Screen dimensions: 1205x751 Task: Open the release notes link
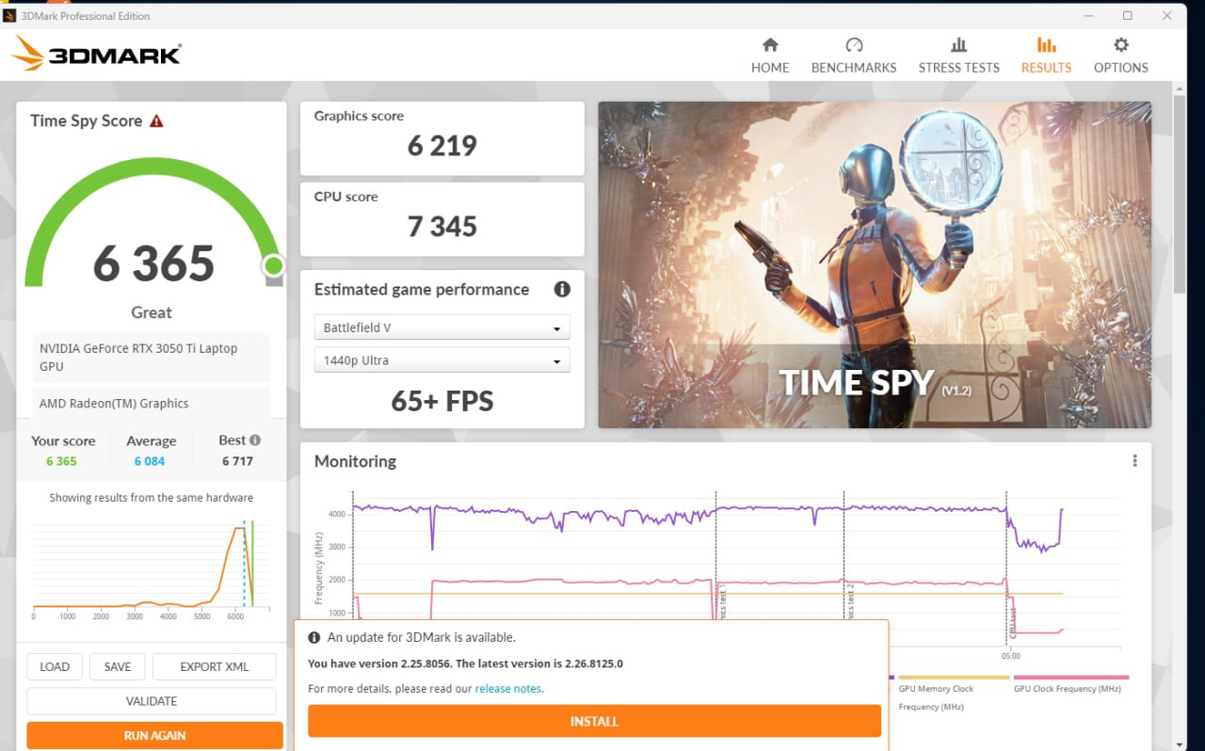(x=508, y=689)
